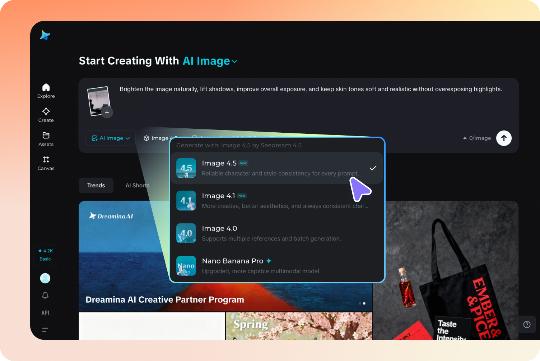Viewport: 540px width, 361px height.
Task: Open the help question mark icon
Action: (x=527, y=324)
